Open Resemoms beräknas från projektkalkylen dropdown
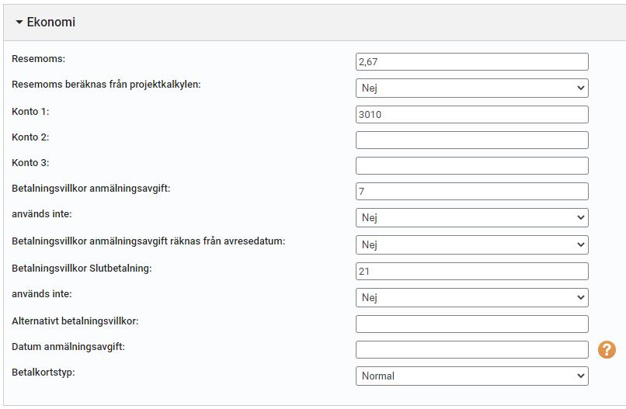The height and width of the screenshot is (409, 626). 472,88
